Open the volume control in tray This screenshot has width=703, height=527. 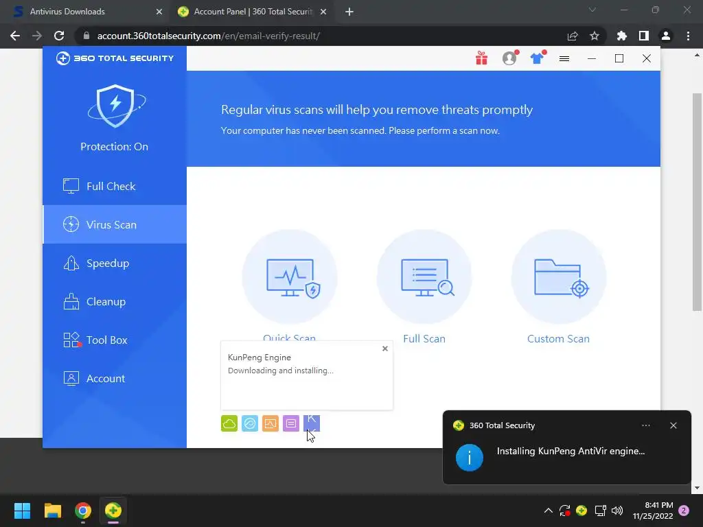(x=617, y=511)
